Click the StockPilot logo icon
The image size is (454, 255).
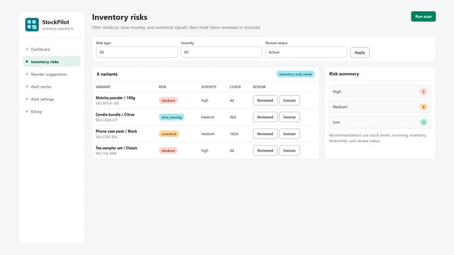click(32, 24)
